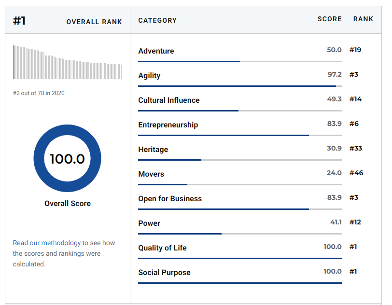Click the CATEGORY column header
The width and height of the screenshot is (392, 305).
157,20
